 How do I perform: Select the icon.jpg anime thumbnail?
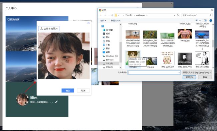pyautogui.click(x=133, y=58)
